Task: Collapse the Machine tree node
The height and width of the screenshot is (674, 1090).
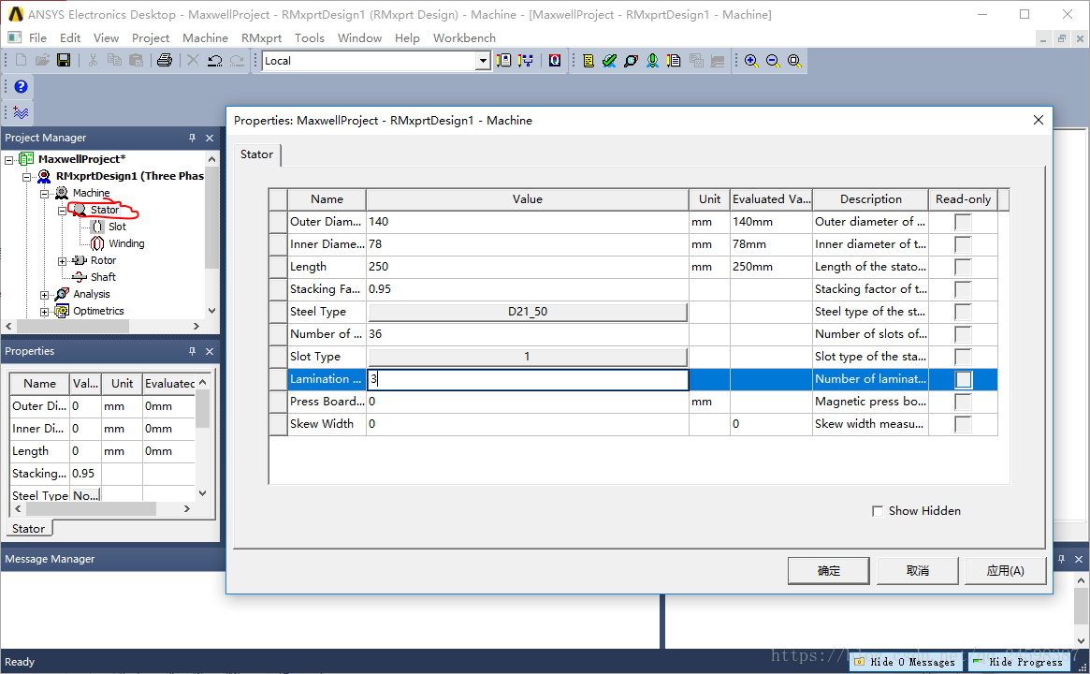Action: click(44, 194)
